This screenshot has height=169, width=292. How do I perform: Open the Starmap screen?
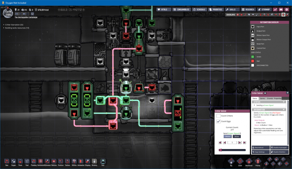click(x=264, y=9)
